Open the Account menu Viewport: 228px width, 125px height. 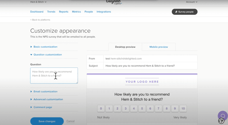point(192,2)
